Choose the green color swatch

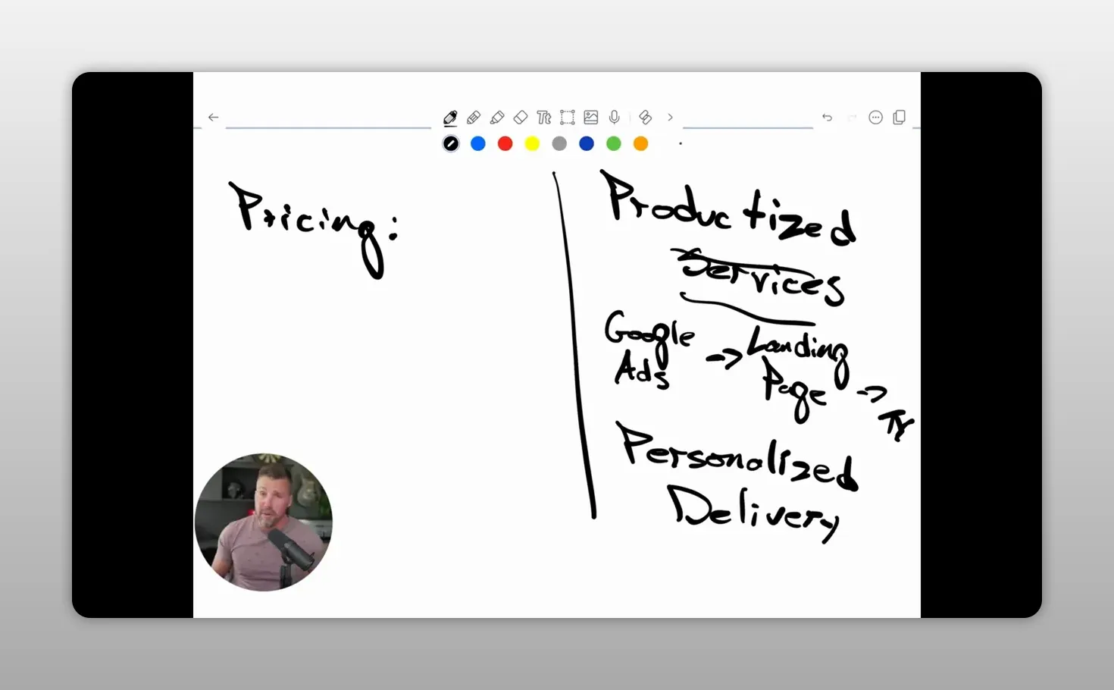tap(614, 143)
